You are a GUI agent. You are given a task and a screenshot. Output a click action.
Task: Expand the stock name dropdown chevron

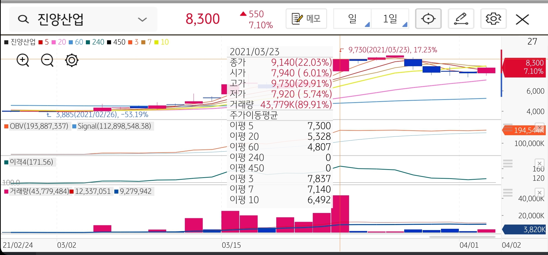142,19
